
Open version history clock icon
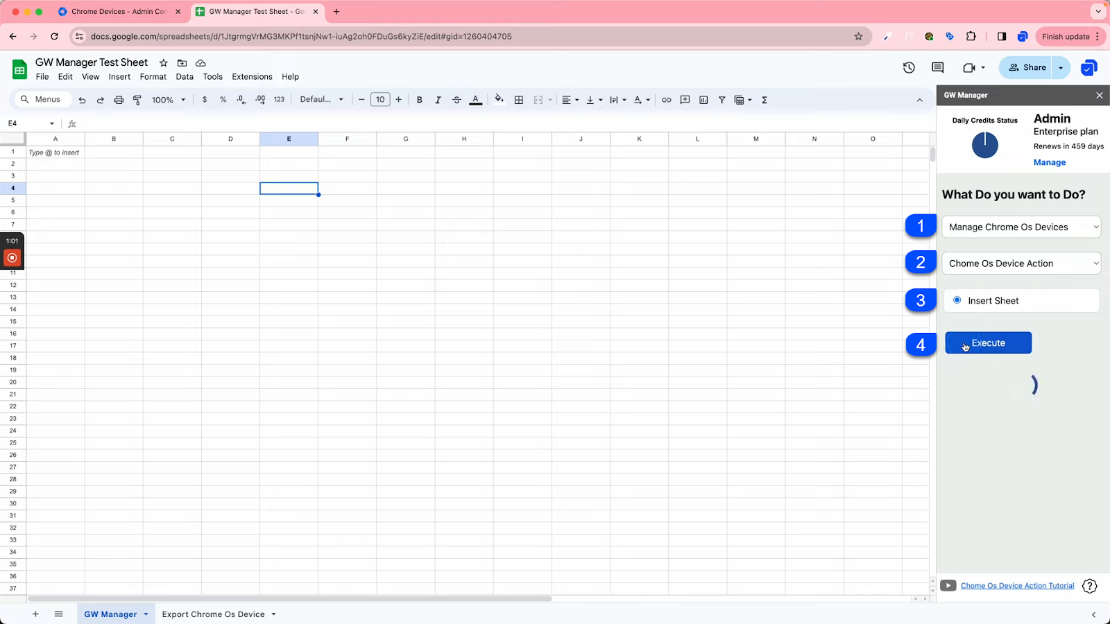pos(909,67)
